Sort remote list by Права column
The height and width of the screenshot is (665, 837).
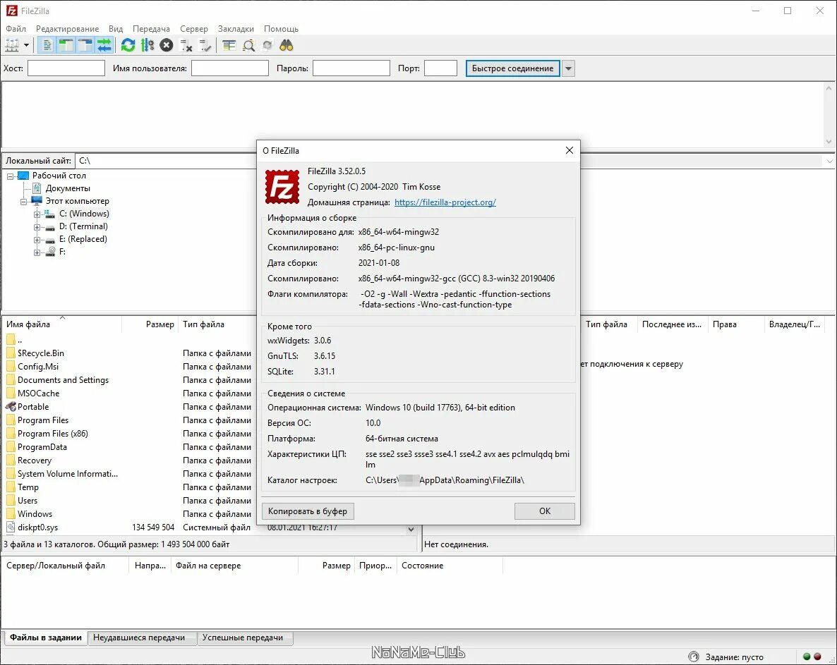pos(735,324)
